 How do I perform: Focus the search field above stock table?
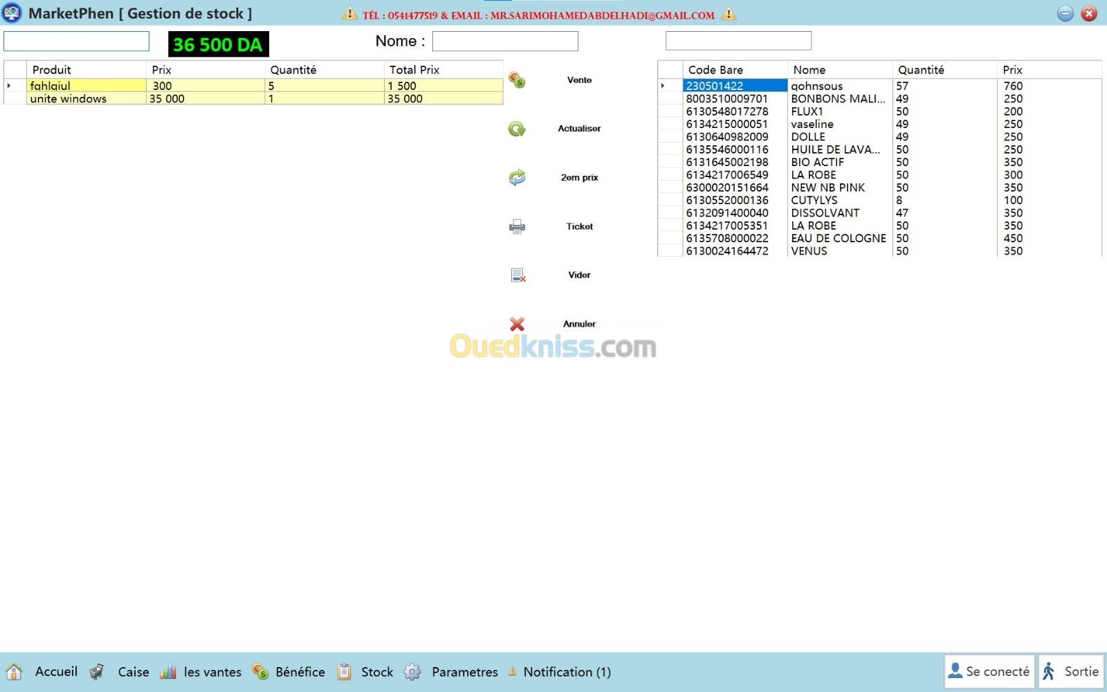click(738, 41)
